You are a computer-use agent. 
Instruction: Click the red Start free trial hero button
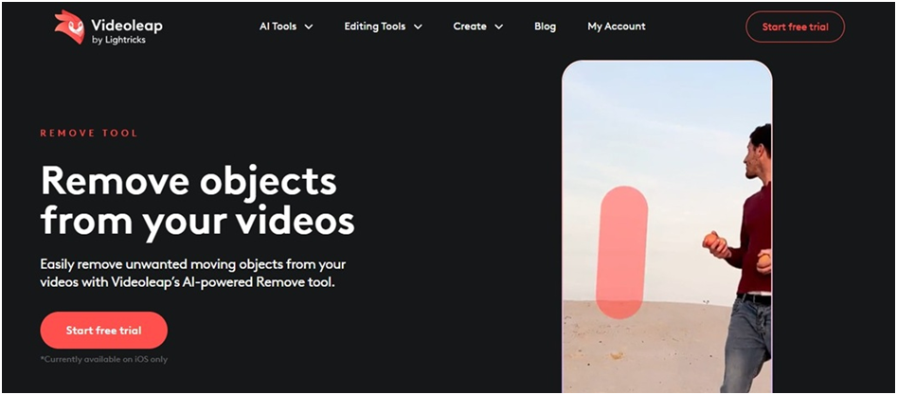click(103, 331)
